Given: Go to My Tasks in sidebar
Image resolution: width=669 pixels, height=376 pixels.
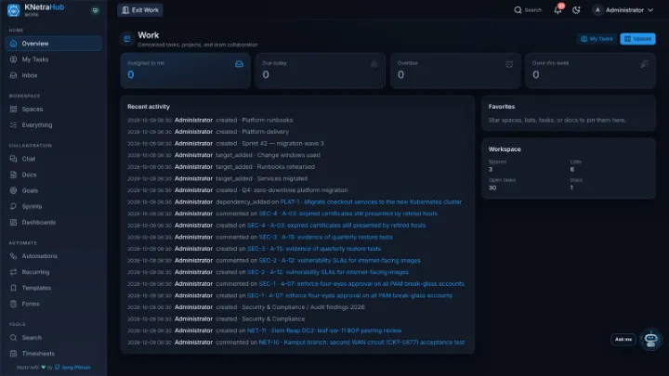Looking at the screenshot, I should 53,59.
